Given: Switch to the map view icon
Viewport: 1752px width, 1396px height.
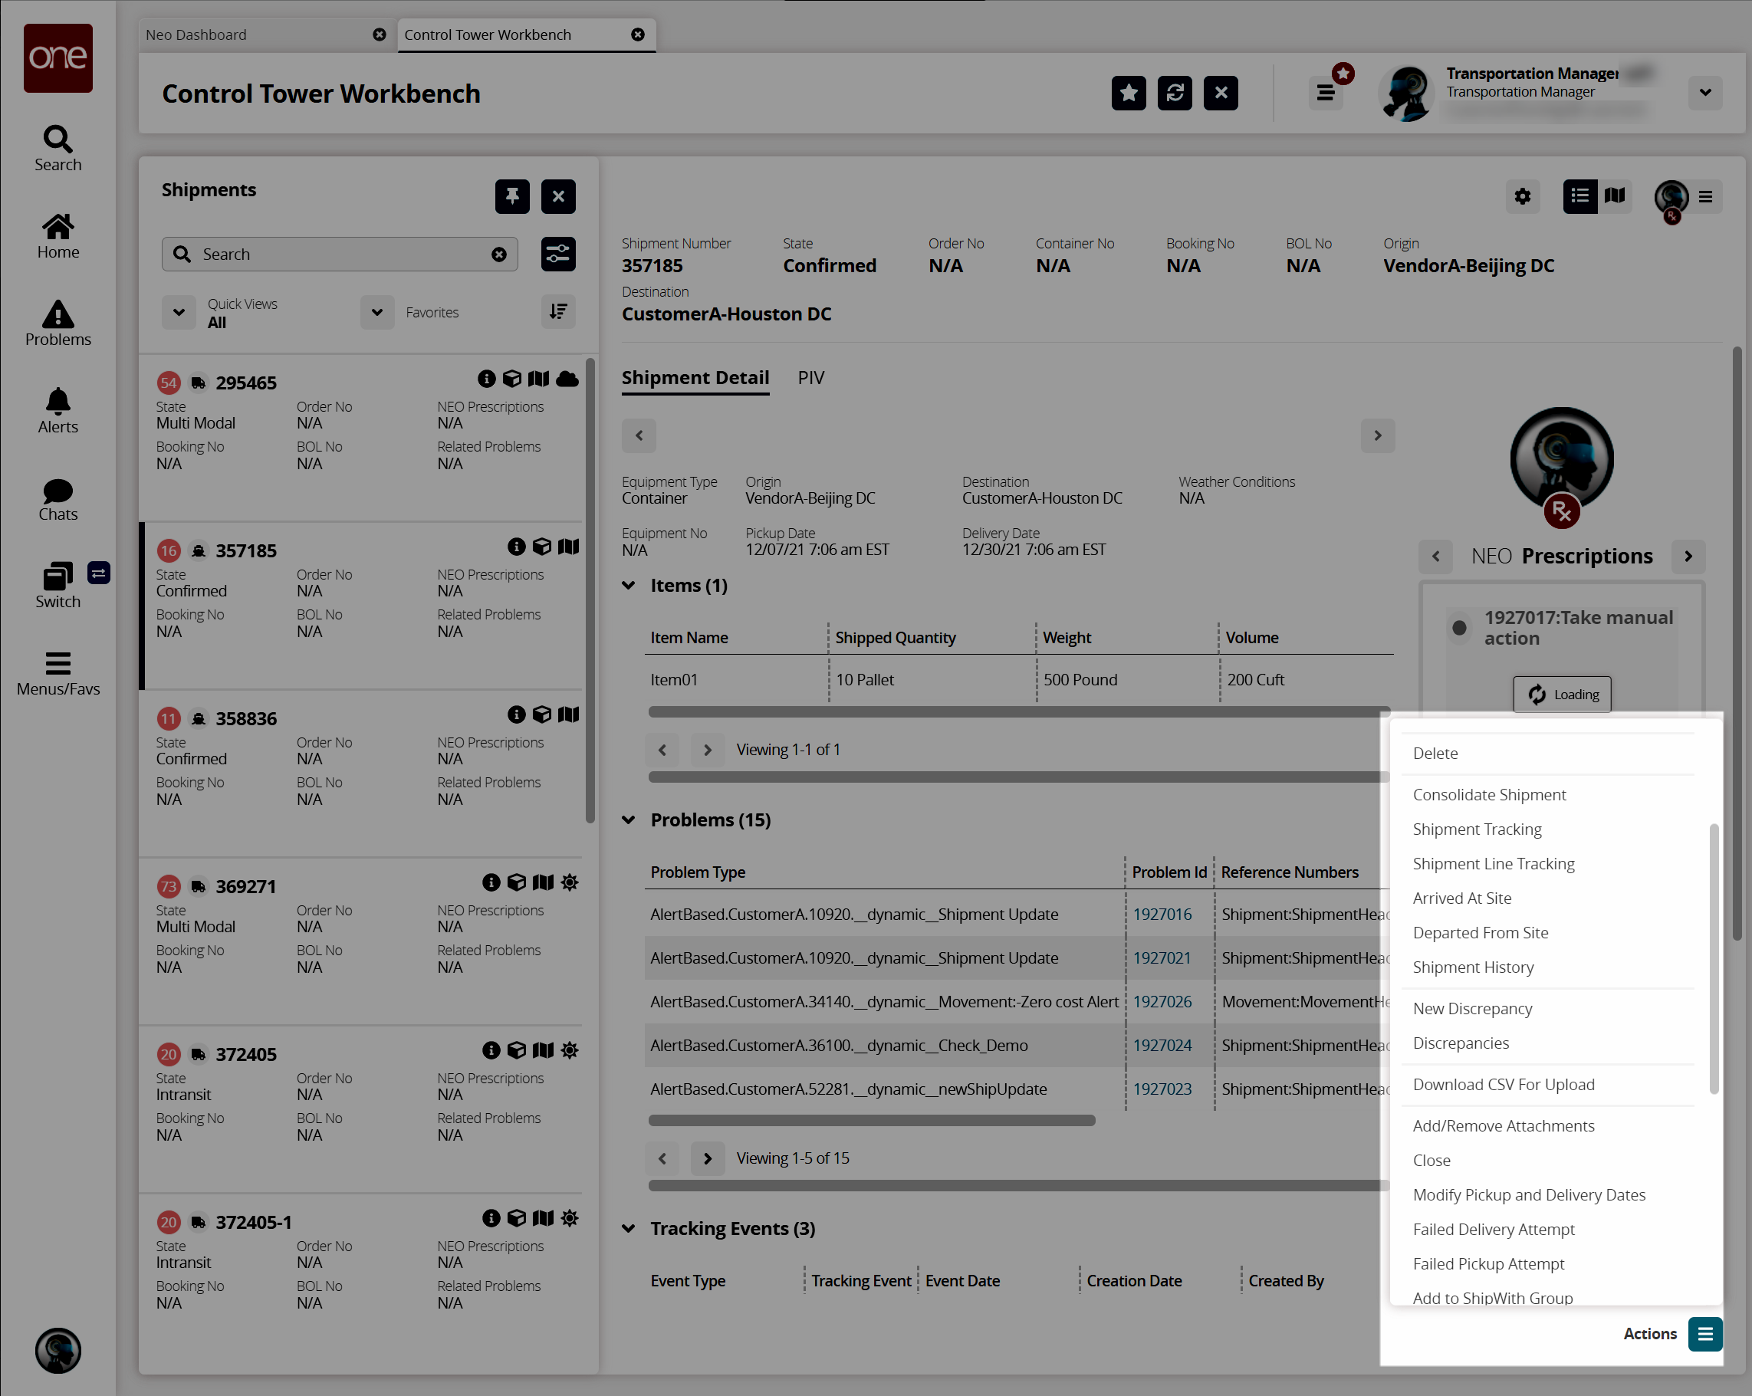Looking at the screenshot, I should [1615, 195].
